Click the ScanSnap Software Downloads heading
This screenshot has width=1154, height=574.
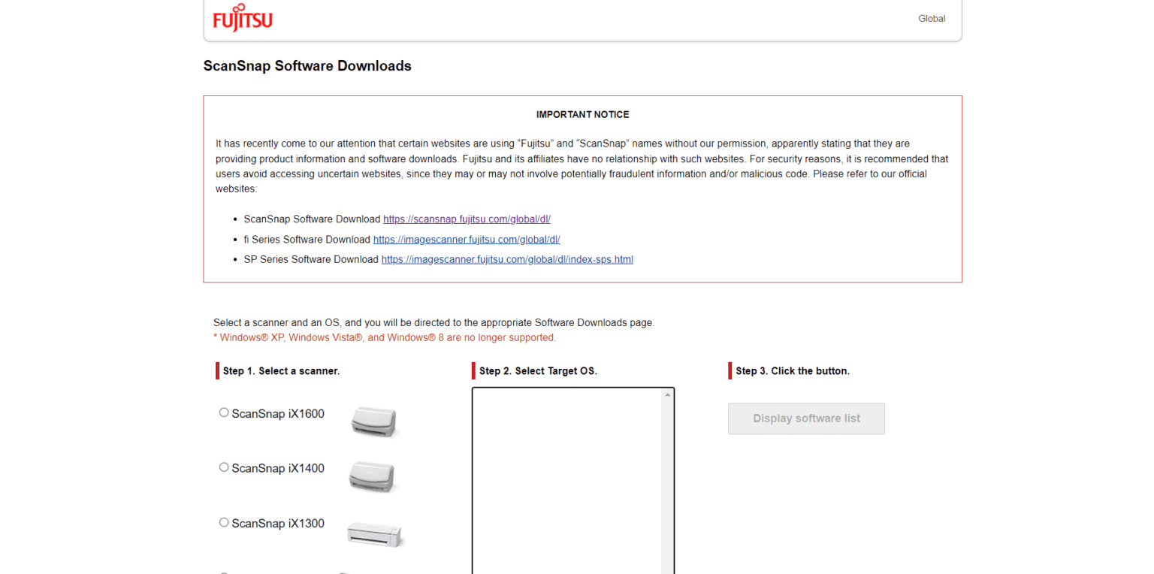tap(307, 66)
